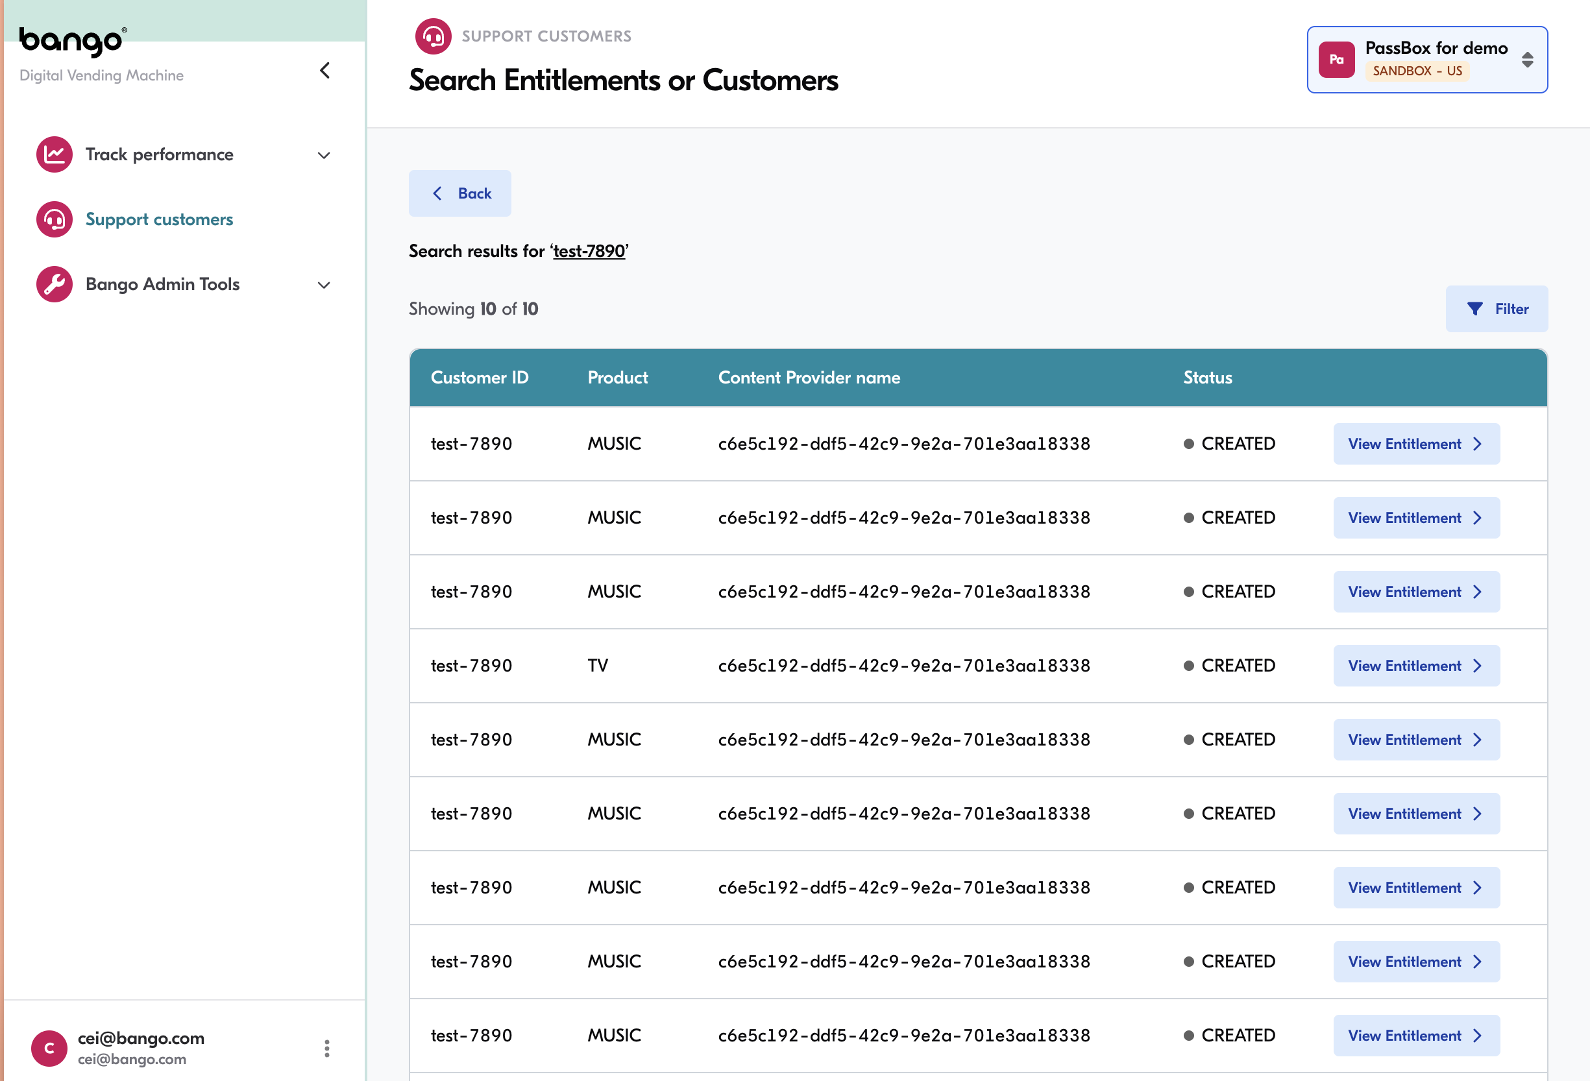Click the first row's content provider UUID
Viewport: 1590px width, 1081px height.
(x=904, y=444)
